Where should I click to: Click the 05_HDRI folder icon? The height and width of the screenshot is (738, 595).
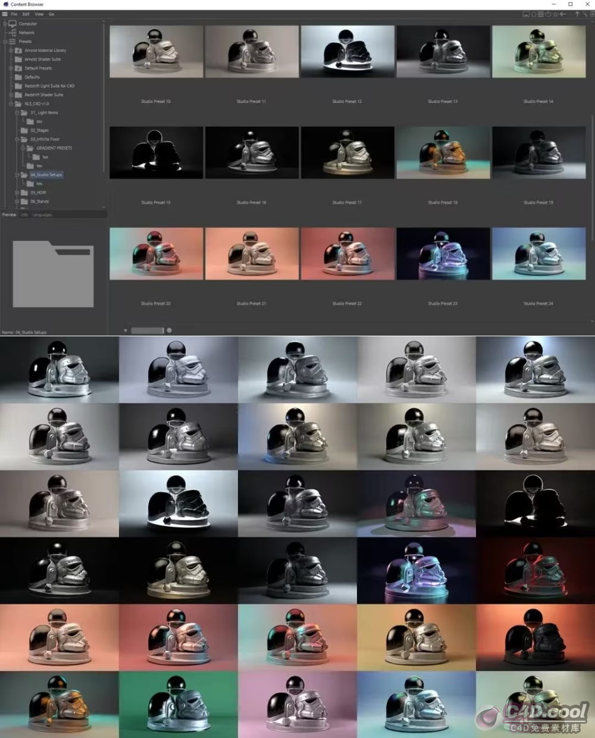pyautogui.click(x=24, y=193)
